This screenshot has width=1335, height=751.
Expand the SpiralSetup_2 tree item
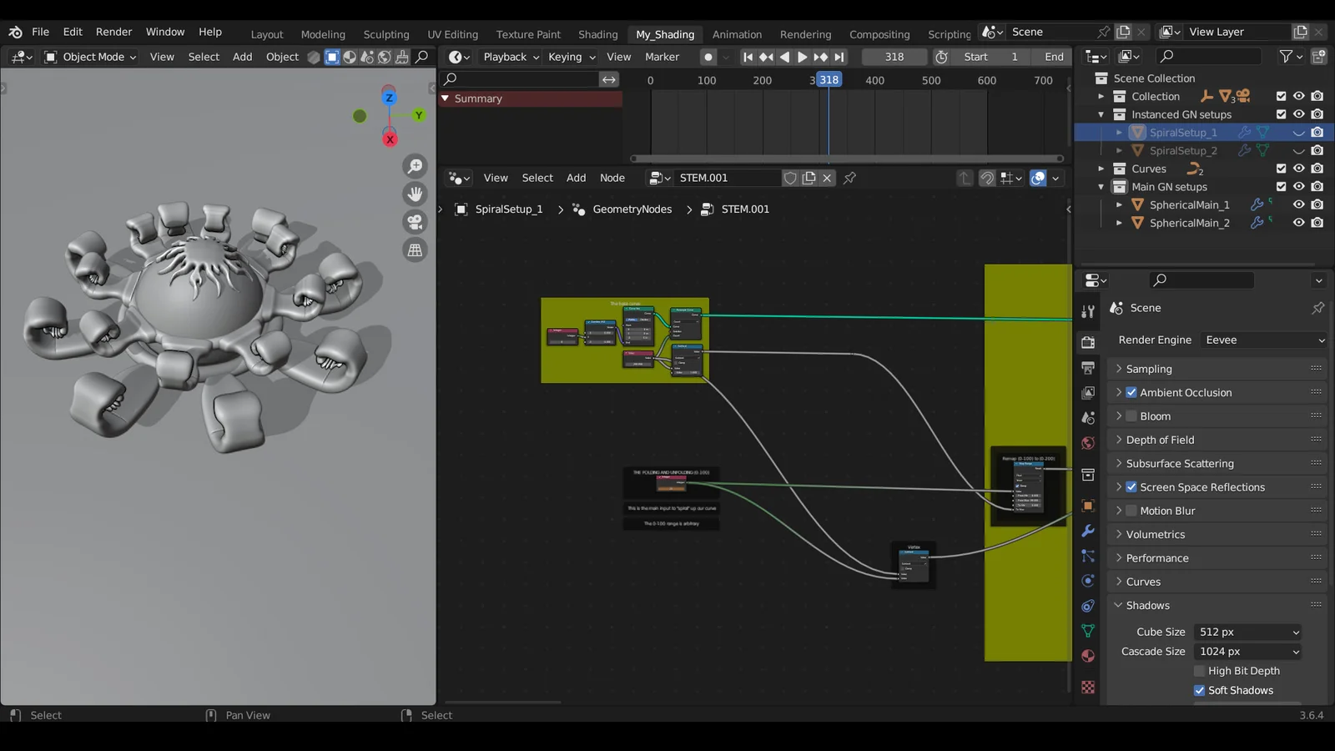[x=1119, y=150]
